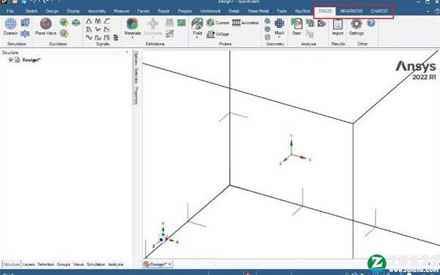Switch to the Repair ribbon tab
This screenshot has height=275, width=440.
164,11
